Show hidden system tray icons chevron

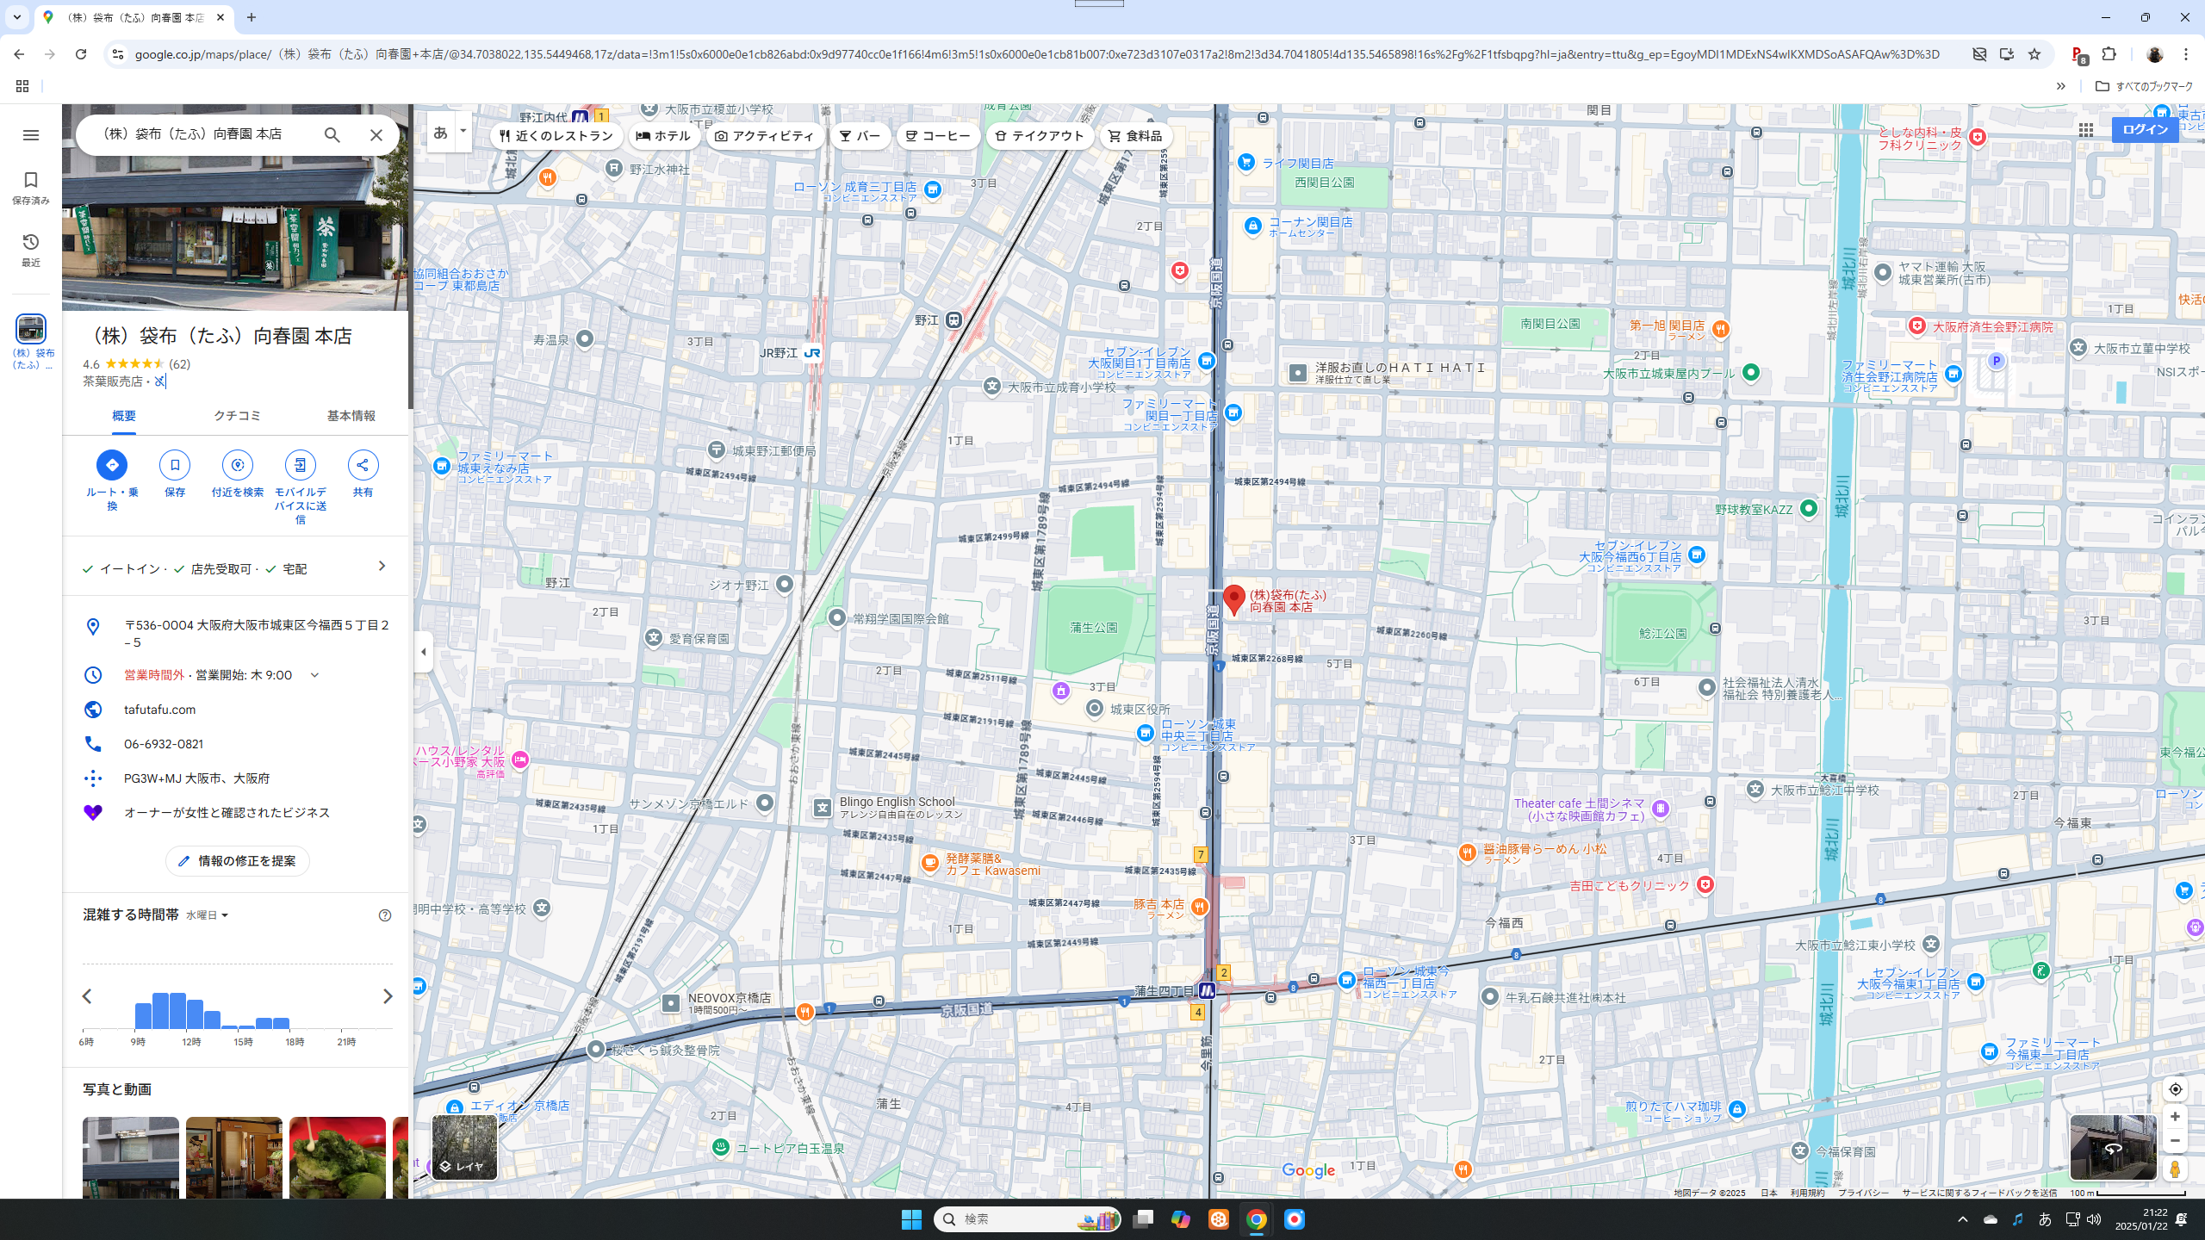click(x=1963, y=1219)
